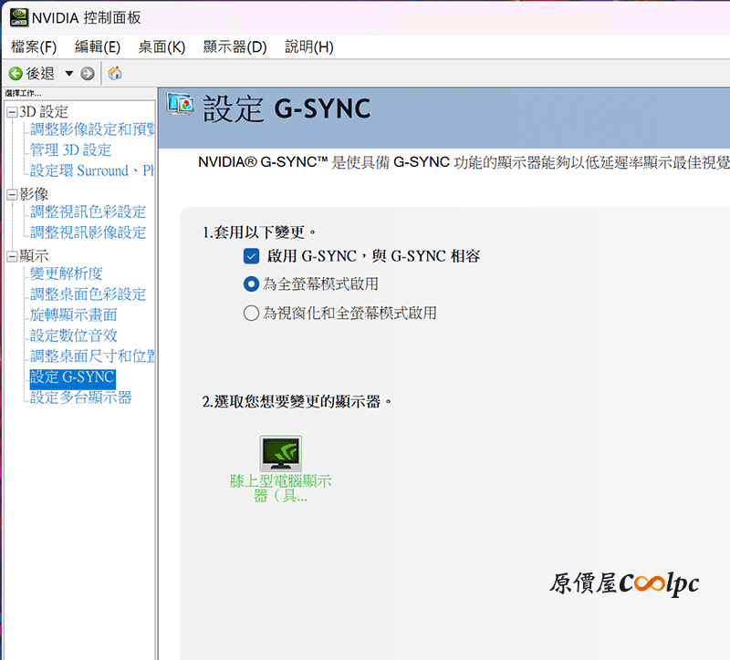Screen dimensions: 730x660
Task: Open the 編輯(E) menu
Action: (x=98, y=47)
